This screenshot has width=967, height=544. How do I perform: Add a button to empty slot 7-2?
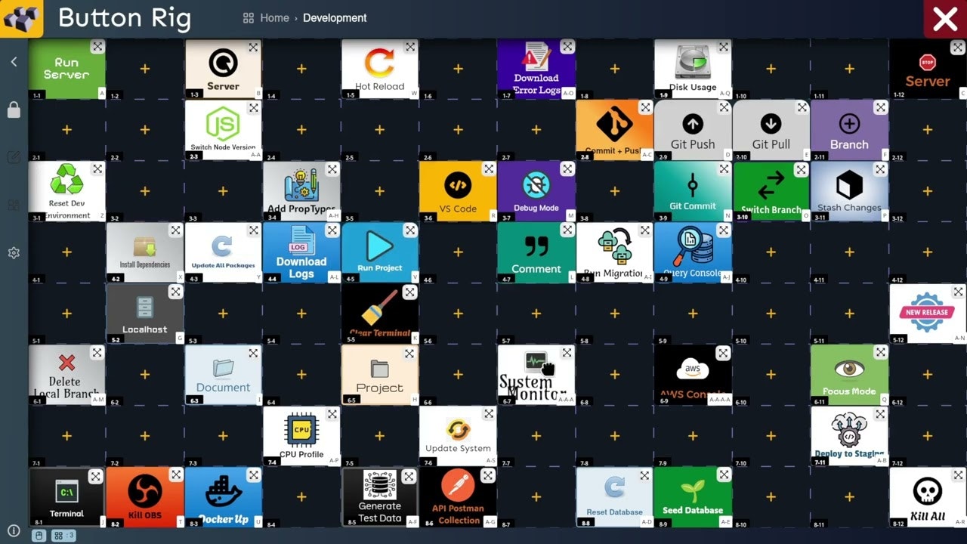[145, 436]
